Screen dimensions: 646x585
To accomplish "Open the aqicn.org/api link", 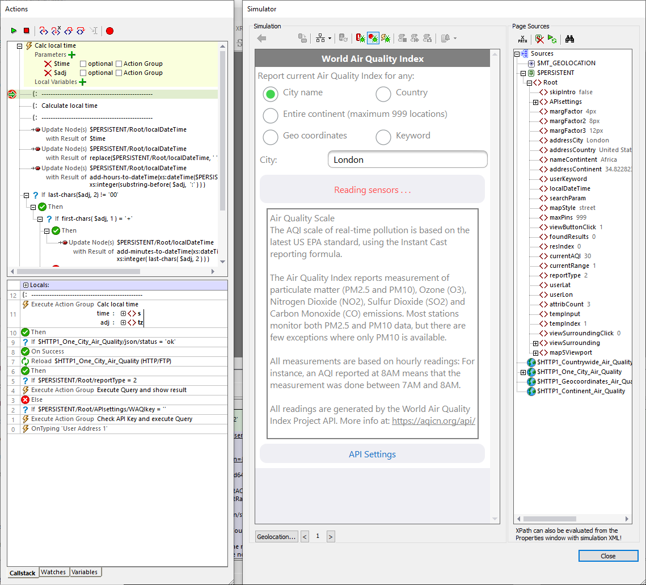I will [x=433, y=421].
